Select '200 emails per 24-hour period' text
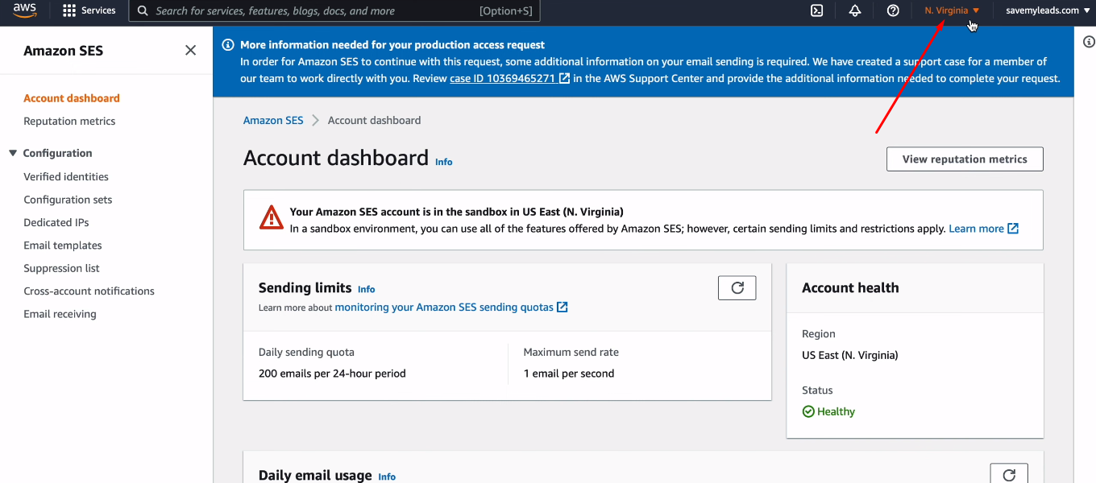The height and width of the screenshot is (483, 1096). click(x=332, y=374)
